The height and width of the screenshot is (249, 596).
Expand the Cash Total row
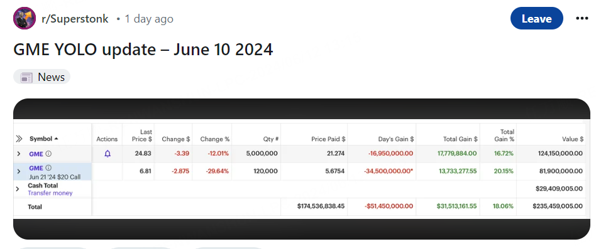[x=18, y=189]
